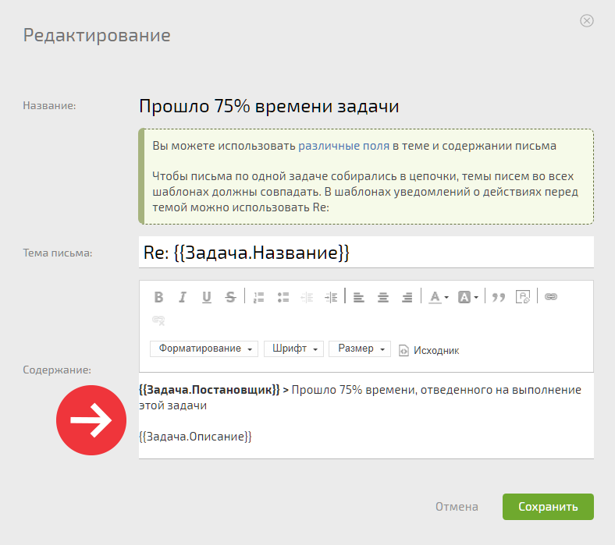The image size is (615, 545).
Task: Insert block quote
Action: pos(499,297)
